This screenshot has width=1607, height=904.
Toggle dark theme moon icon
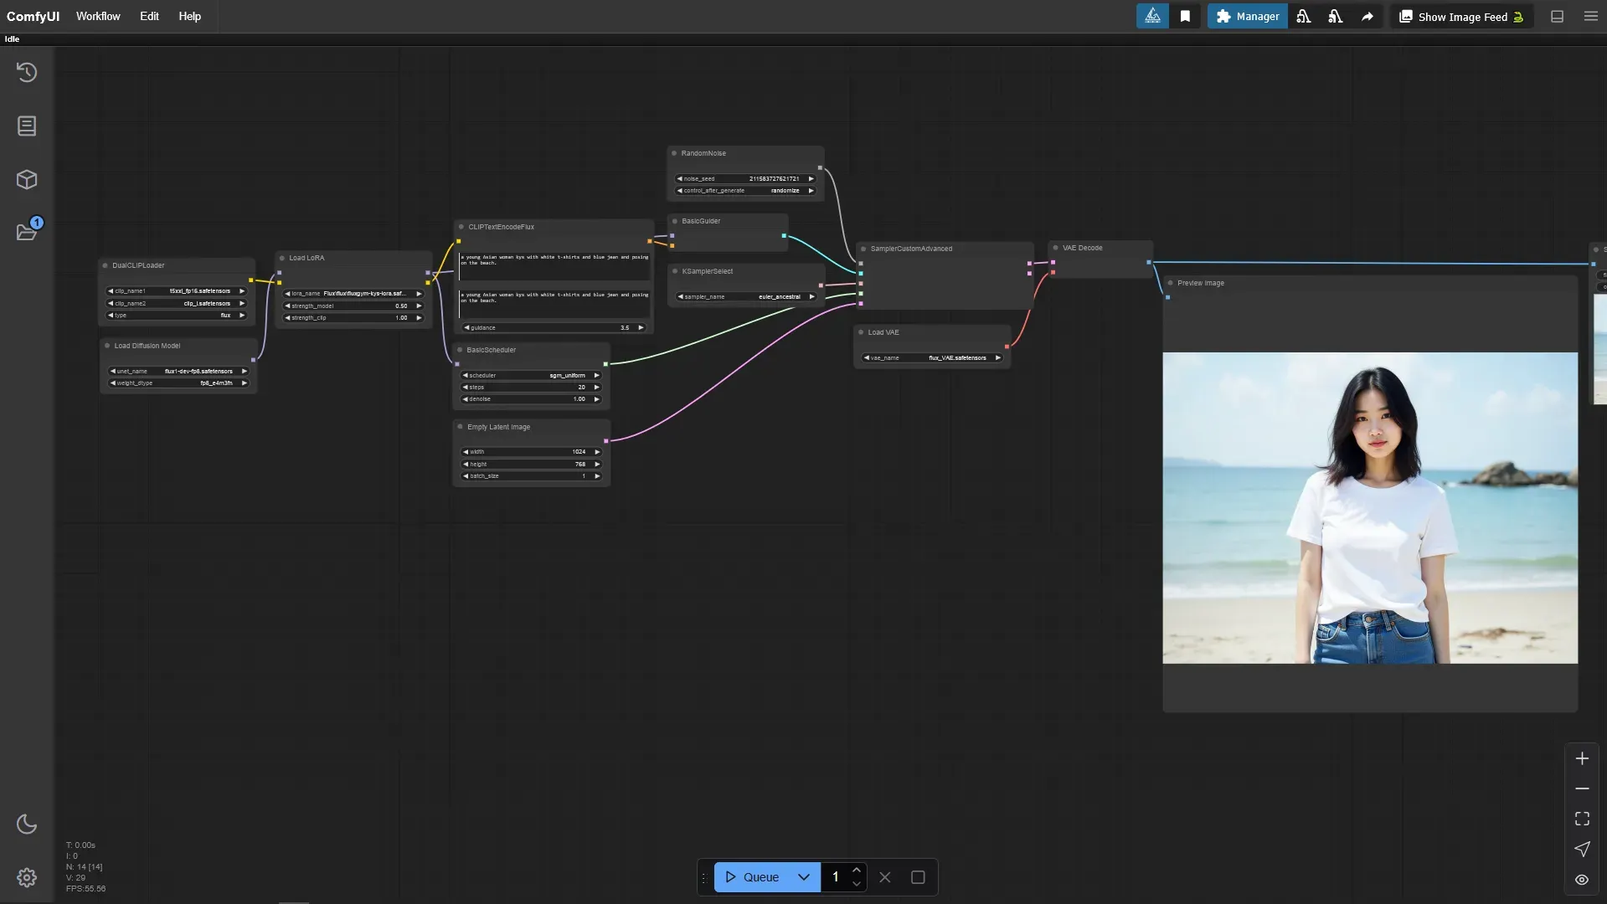[27, 824]
